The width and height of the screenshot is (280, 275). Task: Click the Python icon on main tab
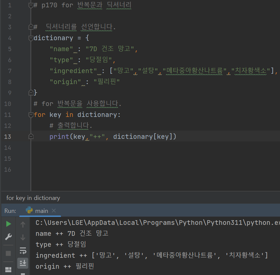(29, 210)
